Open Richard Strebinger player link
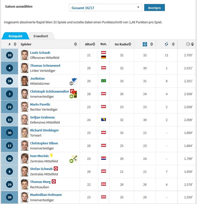The width and height of the screenshot is (197, 204). pyautogui.click(x=44, y=130)
